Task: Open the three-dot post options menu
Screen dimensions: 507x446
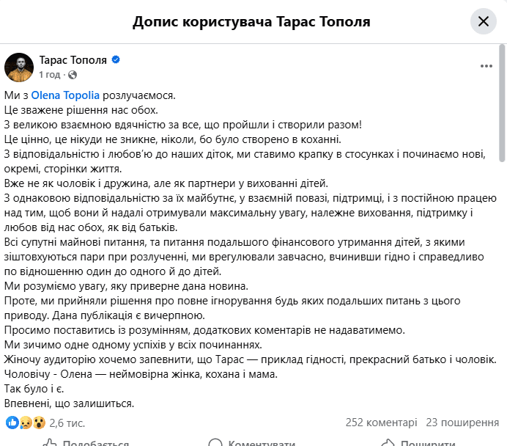Action: point(486,66)
